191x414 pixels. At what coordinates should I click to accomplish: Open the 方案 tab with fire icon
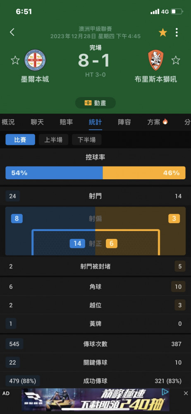[x=158, y=122]
